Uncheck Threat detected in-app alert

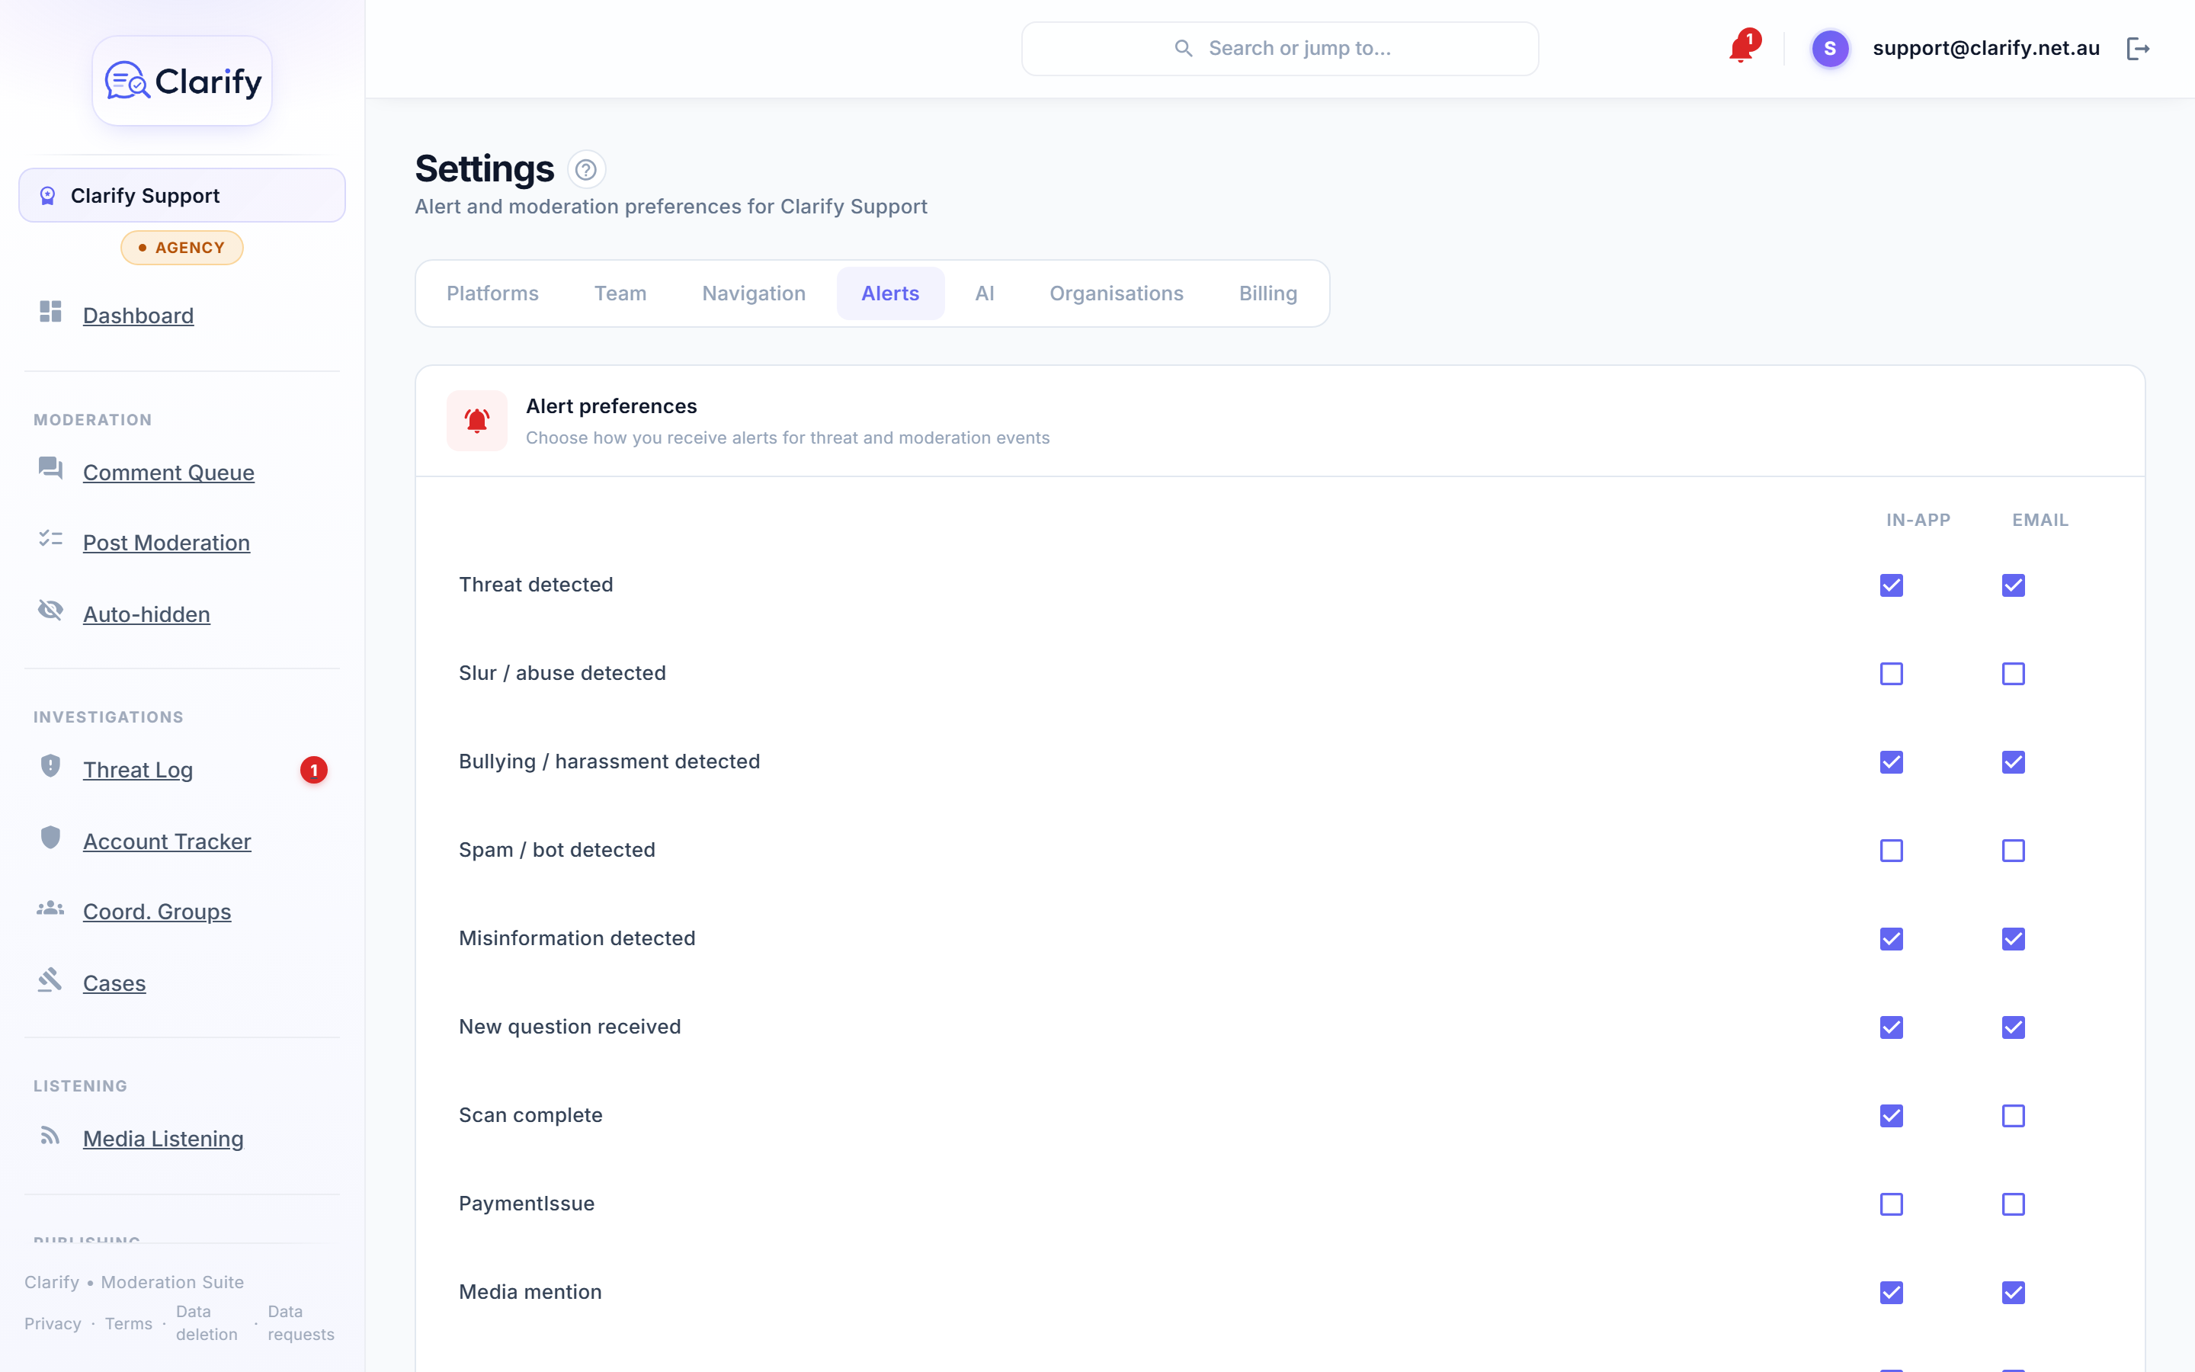tap(1891, 585)
